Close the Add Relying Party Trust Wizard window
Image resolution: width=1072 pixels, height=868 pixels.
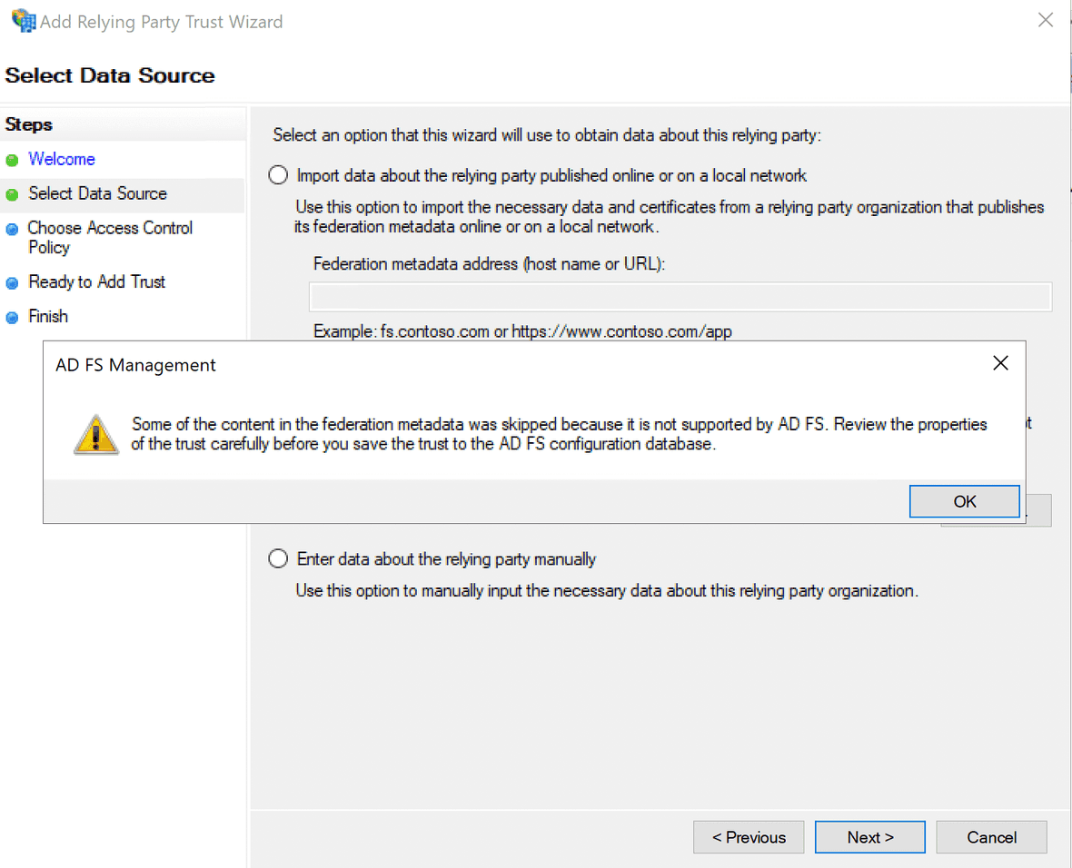coord(1046,20)
